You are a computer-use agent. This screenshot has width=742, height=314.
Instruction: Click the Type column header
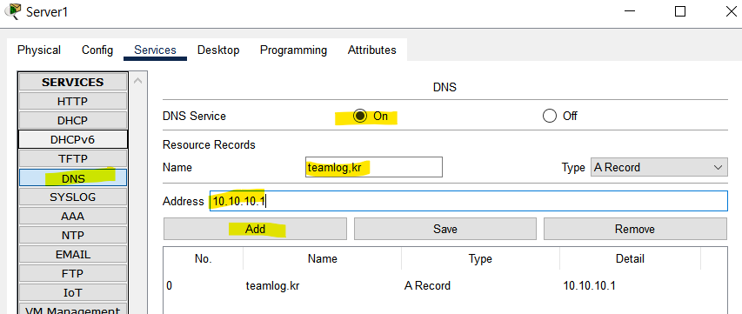click(480, 258)
